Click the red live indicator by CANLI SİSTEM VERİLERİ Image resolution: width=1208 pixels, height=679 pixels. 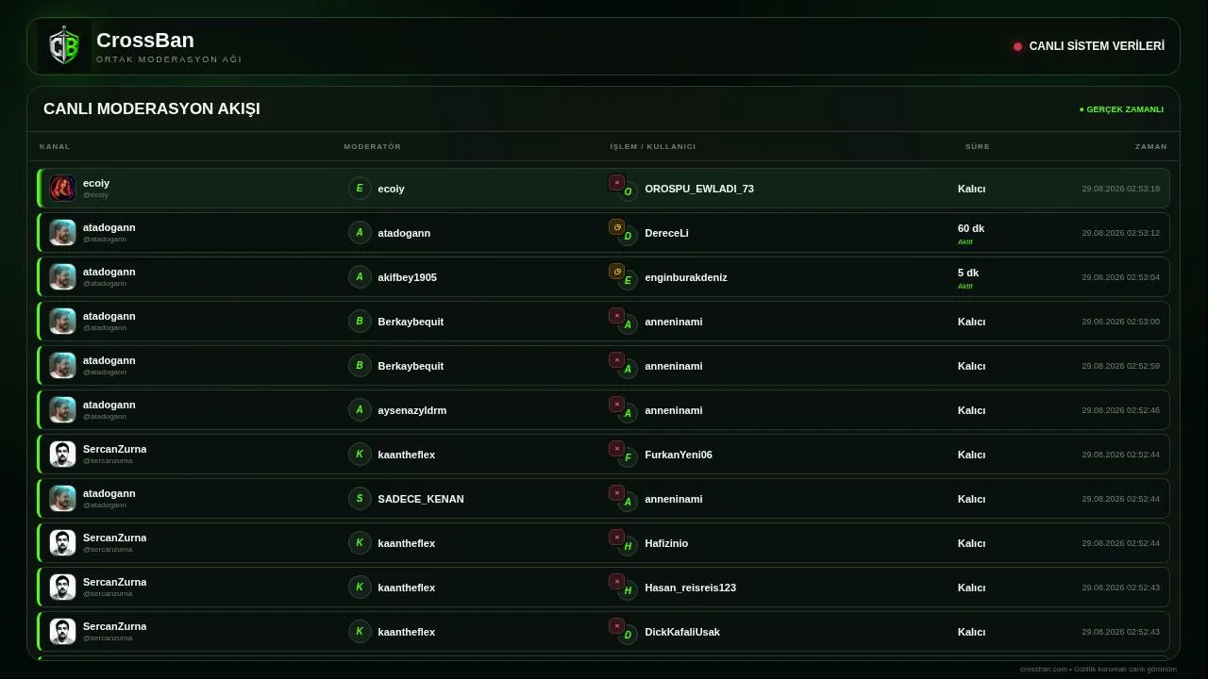tap(1017, 46)
